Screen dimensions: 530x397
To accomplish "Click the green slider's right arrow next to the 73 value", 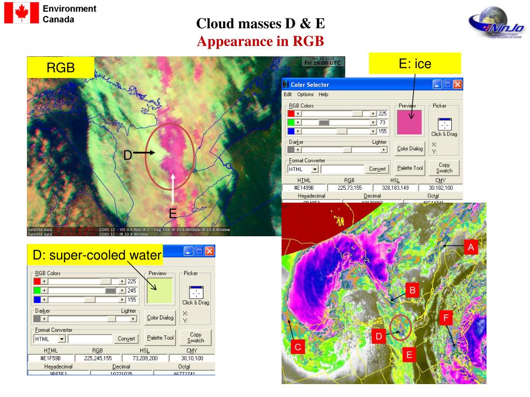I will tap(373, 123).
